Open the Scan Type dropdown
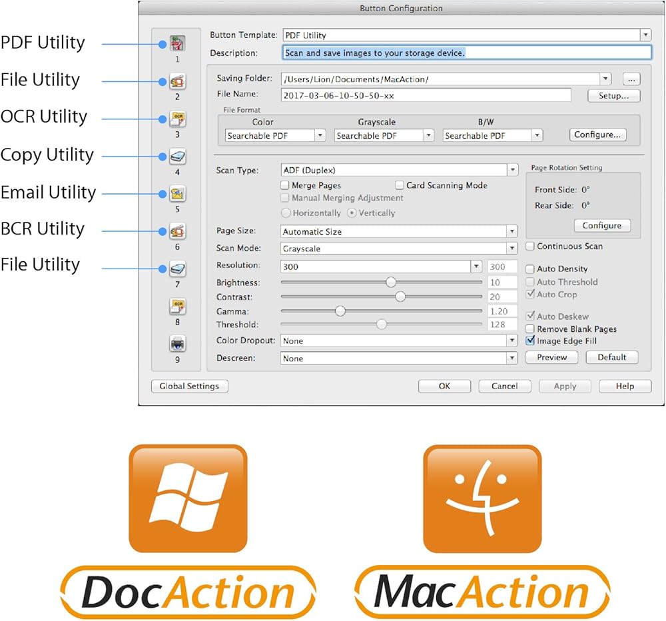 (511, 170)
